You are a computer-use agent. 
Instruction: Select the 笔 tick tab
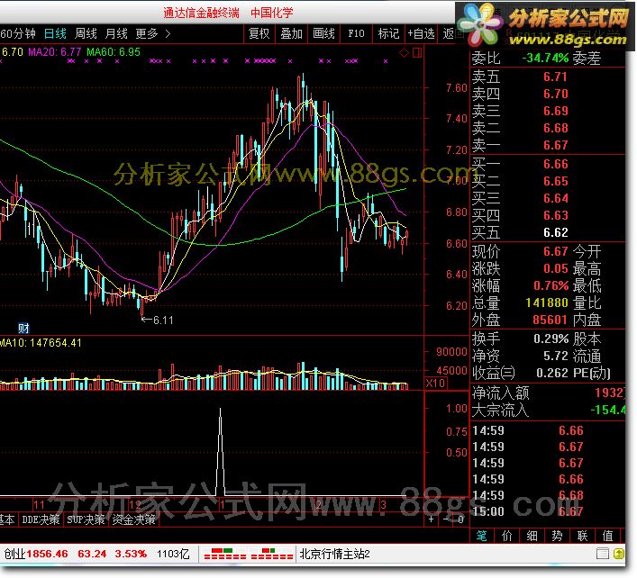click(x=481, y=536)
